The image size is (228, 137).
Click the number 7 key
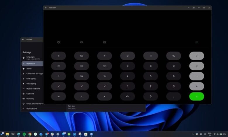point(127,66)
